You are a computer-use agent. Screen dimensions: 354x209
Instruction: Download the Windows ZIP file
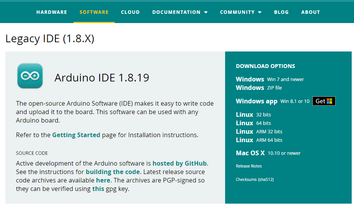(259, 88)
